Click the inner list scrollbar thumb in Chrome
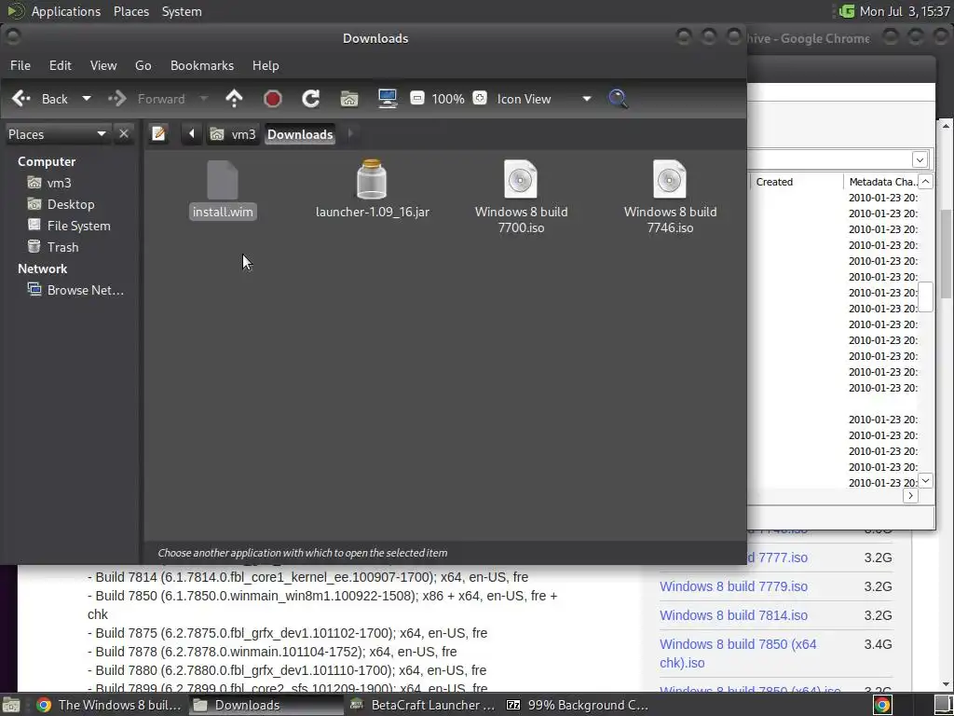The height and width of the screenshot is (716, 954). click(x=925, y=297)
